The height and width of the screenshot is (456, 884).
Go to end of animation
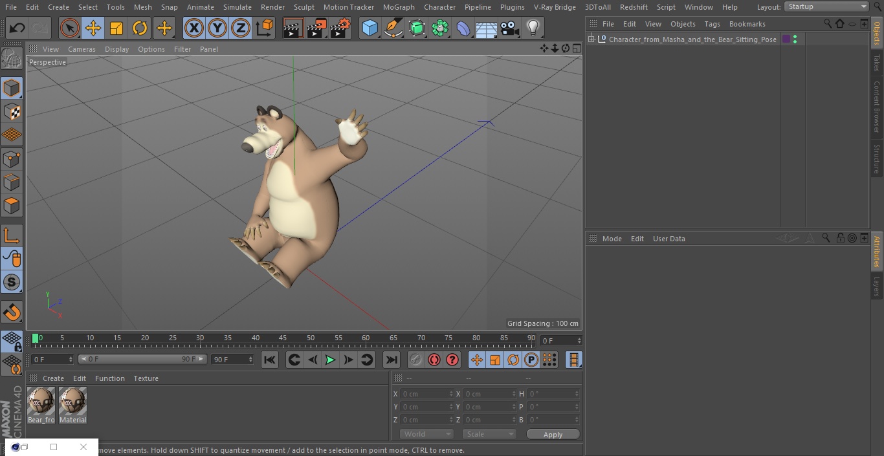[392, 360]
